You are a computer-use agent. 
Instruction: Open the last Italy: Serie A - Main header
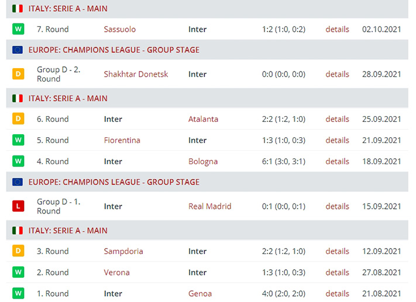pyautogui.click(x=68, y=230)
